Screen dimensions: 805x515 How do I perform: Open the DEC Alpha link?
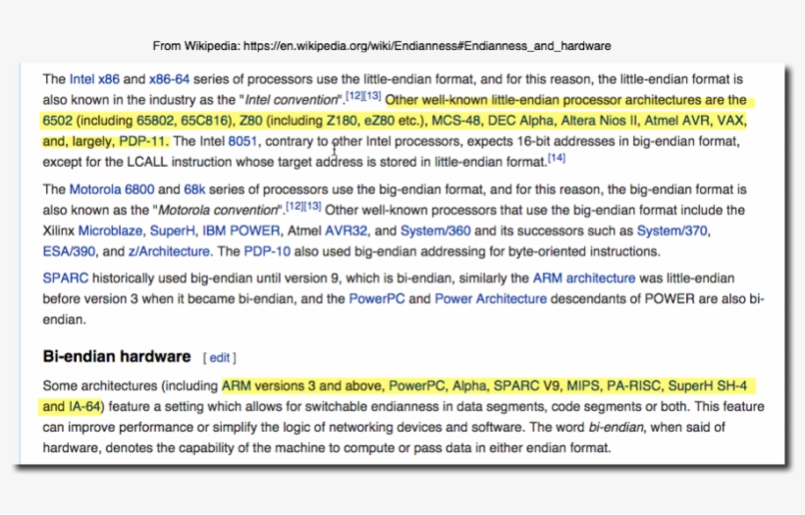(x=520, y=121)
